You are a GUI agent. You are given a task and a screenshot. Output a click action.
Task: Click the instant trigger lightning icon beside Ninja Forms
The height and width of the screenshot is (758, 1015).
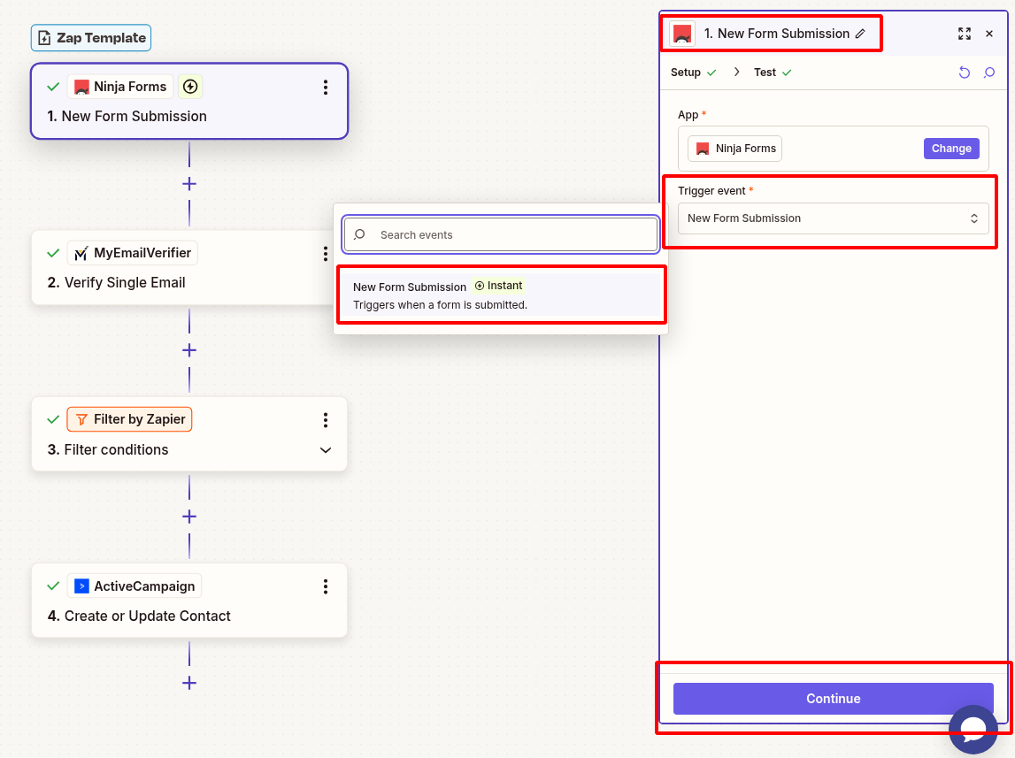[188, 86]
